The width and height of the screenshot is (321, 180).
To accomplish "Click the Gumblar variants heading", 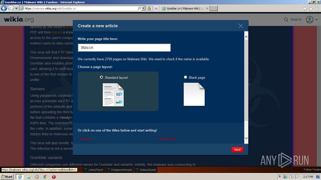I will pyautogui.click(x=46, y=157).
